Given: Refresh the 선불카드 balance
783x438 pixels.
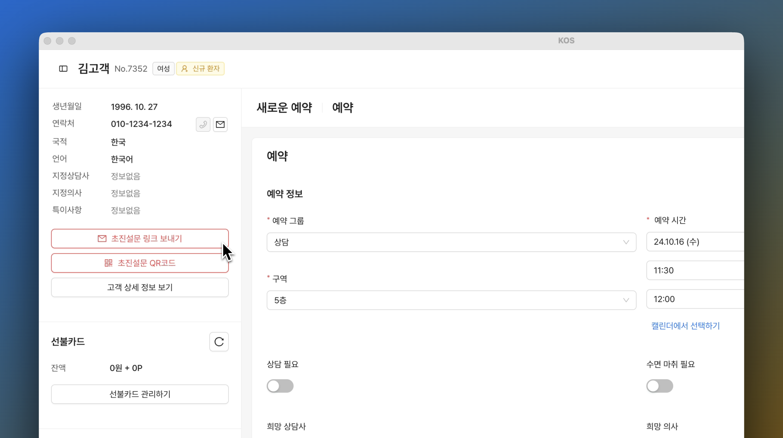Looking at the screenshot, I should pos(219,342).
